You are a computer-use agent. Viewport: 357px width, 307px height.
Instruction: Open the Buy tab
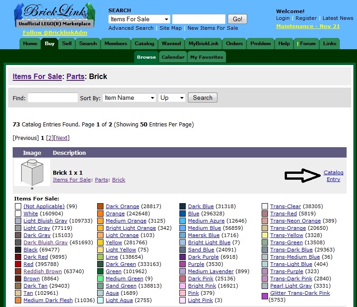50,43
